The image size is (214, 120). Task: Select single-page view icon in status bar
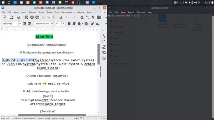coord(92,119)
